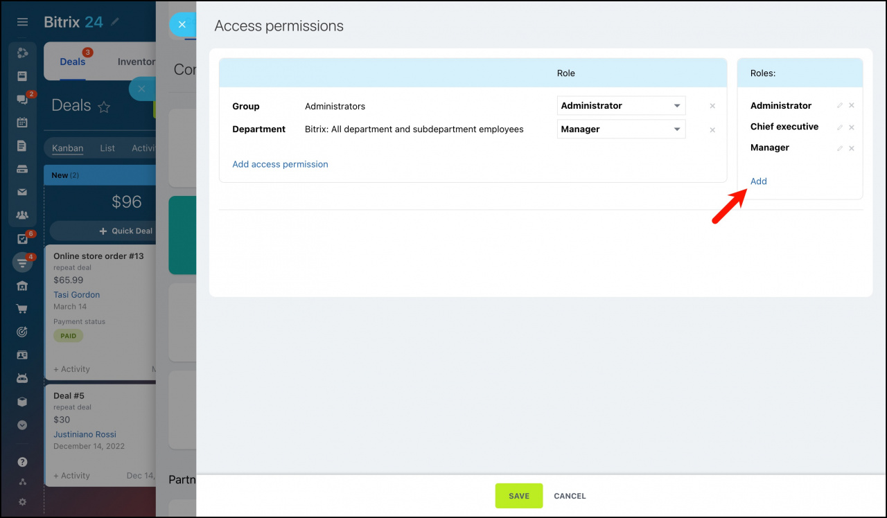This screenshot has width=887, height=518.
Task: Click the Manager role name in Roles
Action: coord(770,148)
